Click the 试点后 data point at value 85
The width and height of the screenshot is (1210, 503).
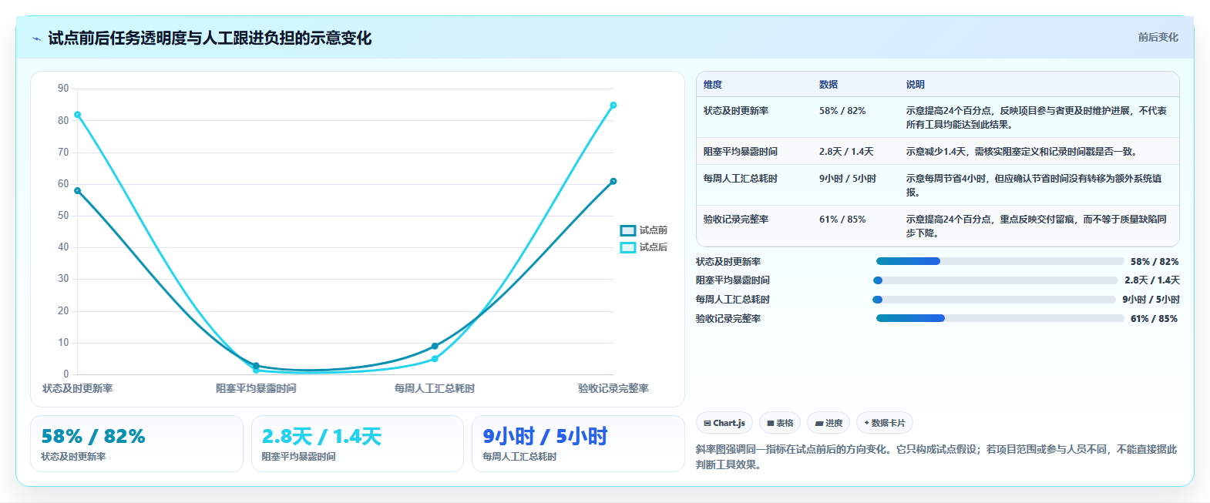pyautogui.click(x=613, y=106)
